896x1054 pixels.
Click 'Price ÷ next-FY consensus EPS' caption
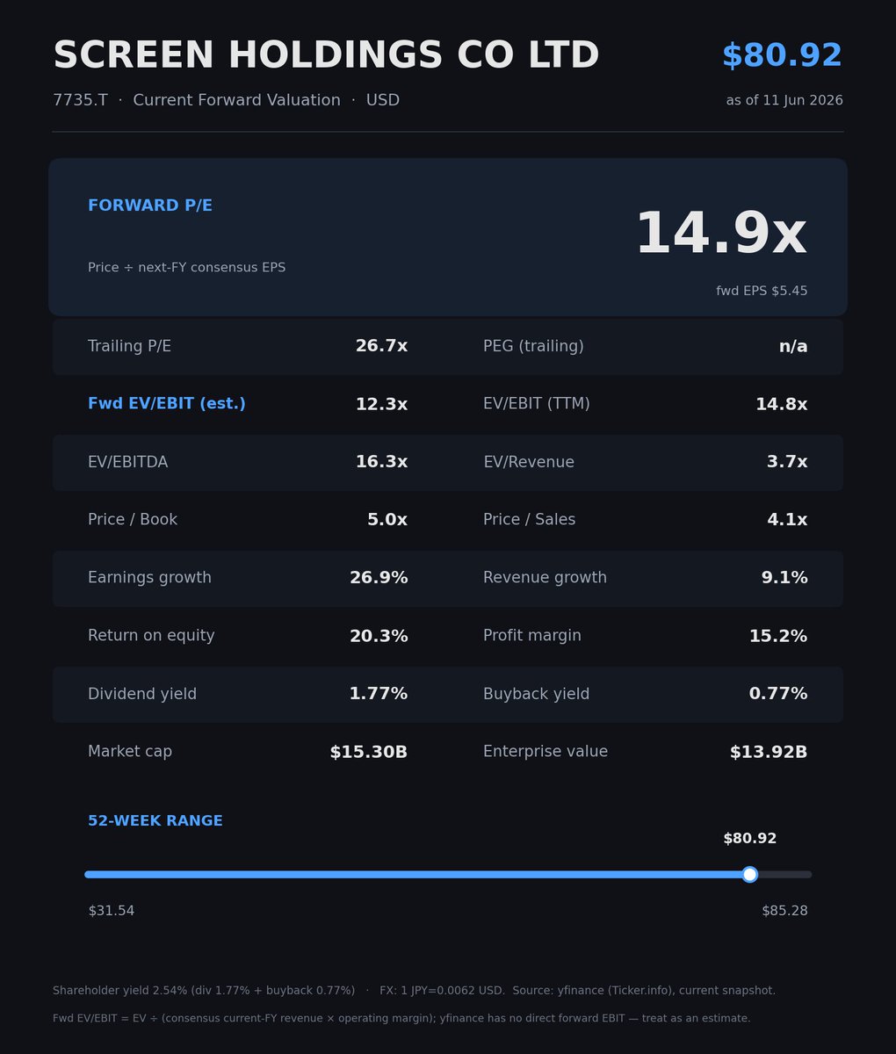(186, 267)
